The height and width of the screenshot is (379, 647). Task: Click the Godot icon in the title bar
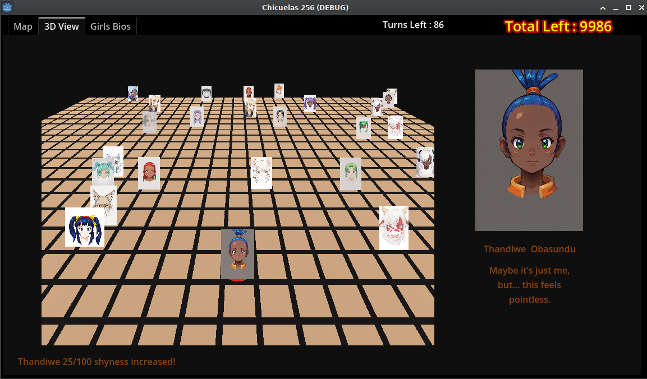click(7, 7)
